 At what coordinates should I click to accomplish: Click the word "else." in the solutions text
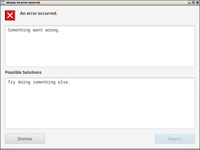tap(64, 82)
